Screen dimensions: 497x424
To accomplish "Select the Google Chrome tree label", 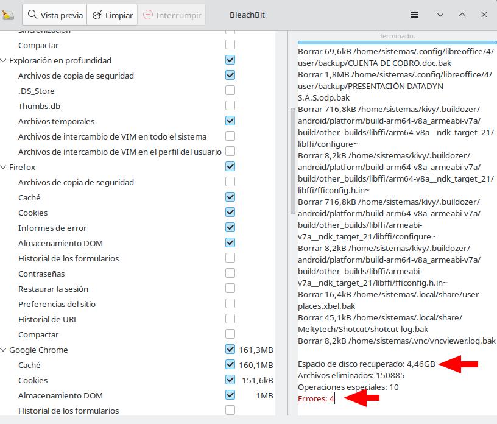I will coord(38,350).
